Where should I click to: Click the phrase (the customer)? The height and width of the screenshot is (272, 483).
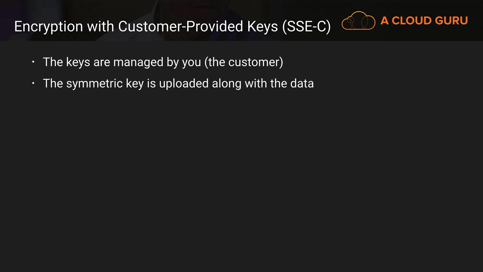click(244, 62)
